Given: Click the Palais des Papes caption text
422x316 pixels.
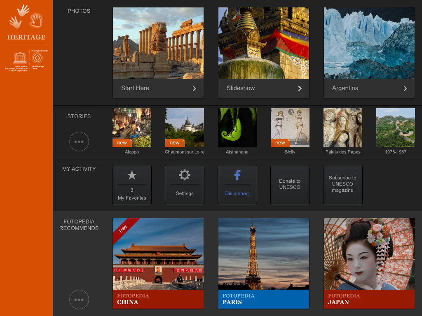Looking at the screenshot, I should tap(343, 152).
